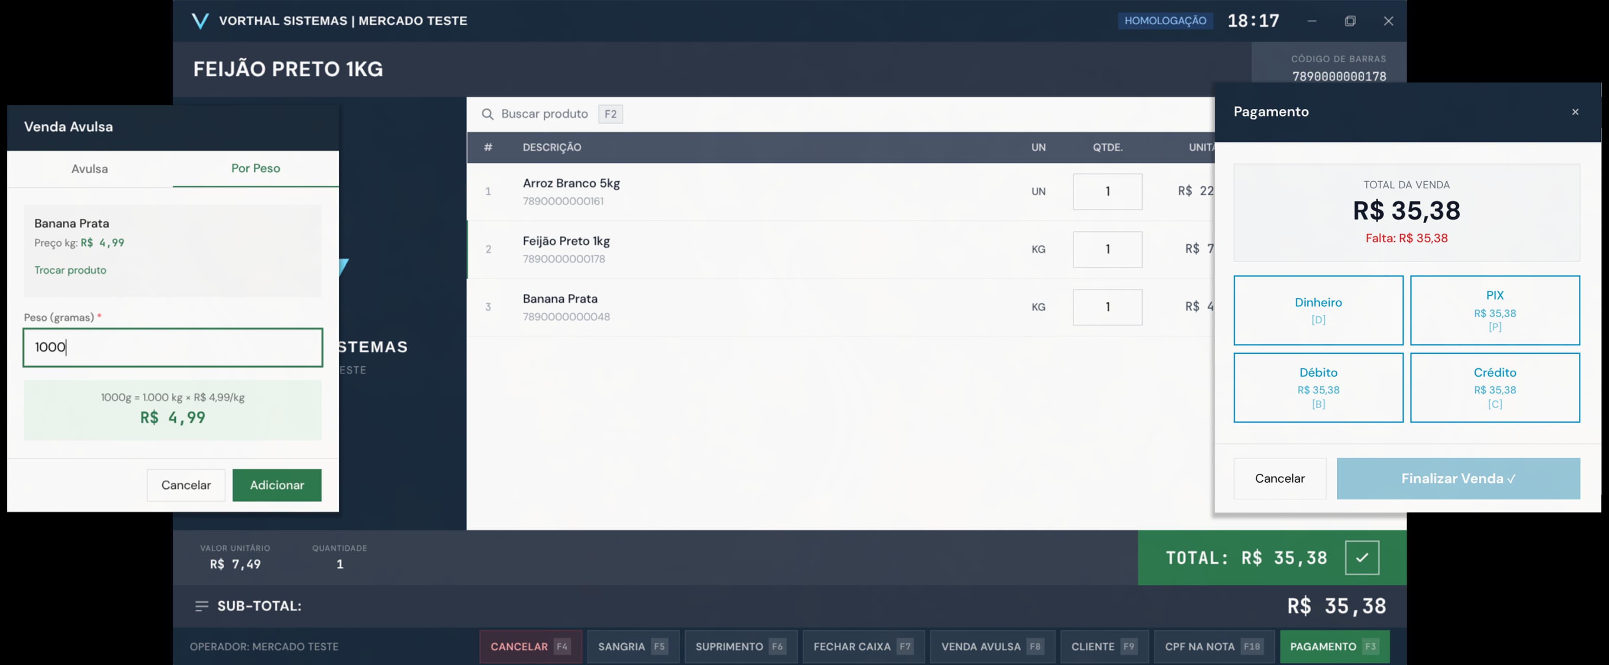Click the barcode value 7890000000178
1609x665 pixels.
pyautogui.click(x=1338, y=76)
